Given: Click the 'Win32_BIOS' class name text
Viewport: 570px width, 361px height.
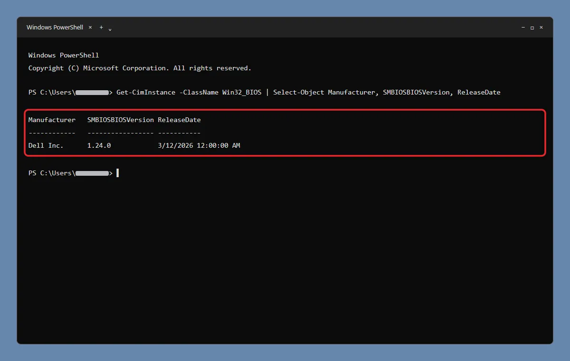Looking at the screenshot, I should (242, 92).
